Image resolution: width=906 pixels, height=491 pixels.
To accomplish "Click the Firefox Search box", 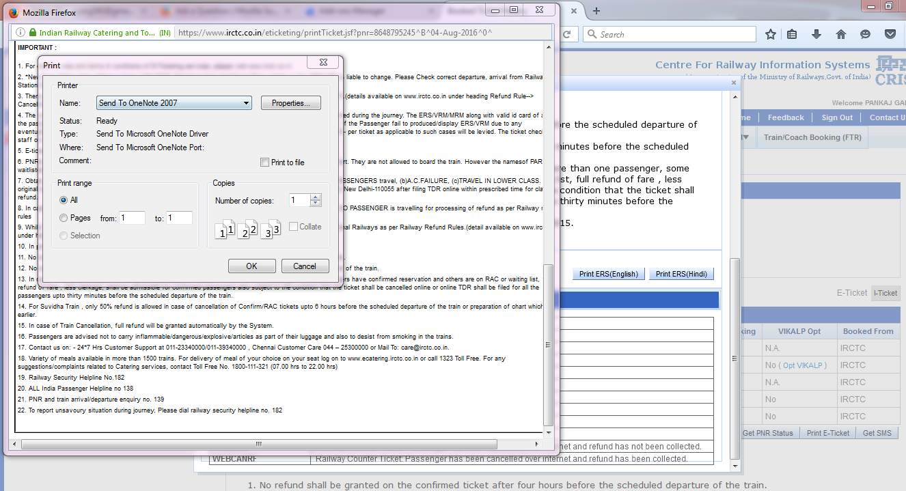I will pos(670,34).
